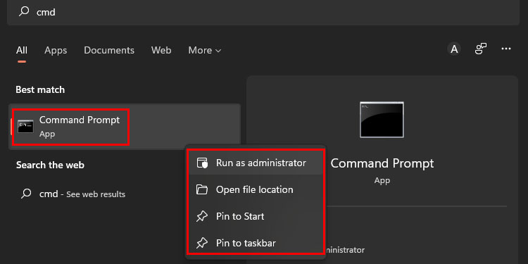This screenshot has height=264, width=528.
Task: Choose Open file location from context menu
Action: 256,189
